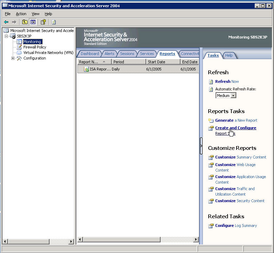
Task: Click Customize Application Usage Content link
Action: click(x=240, y=179)
